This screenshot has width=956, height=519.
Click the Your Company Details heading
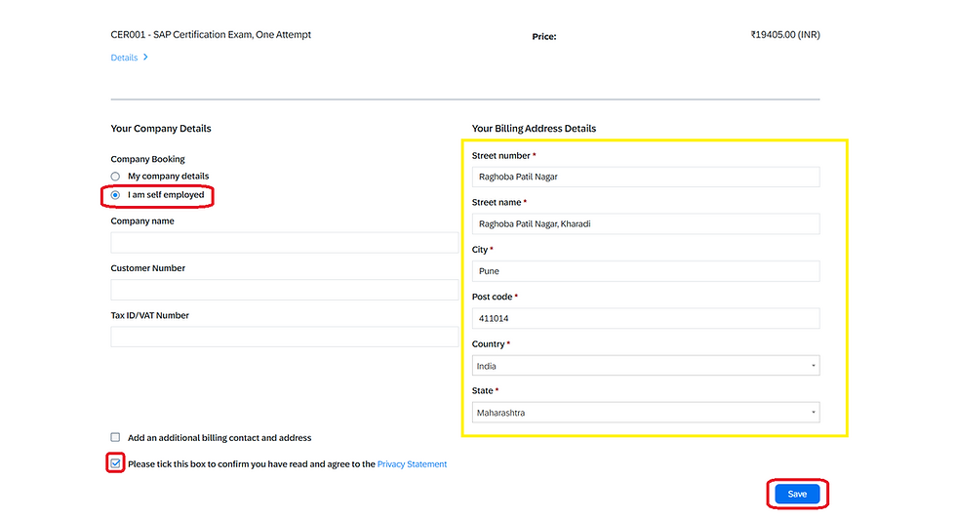161,129
